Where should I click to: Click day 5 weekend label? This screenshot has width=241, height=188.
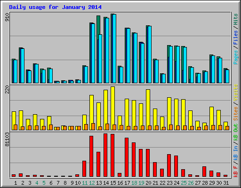click(x=44, y=183)
